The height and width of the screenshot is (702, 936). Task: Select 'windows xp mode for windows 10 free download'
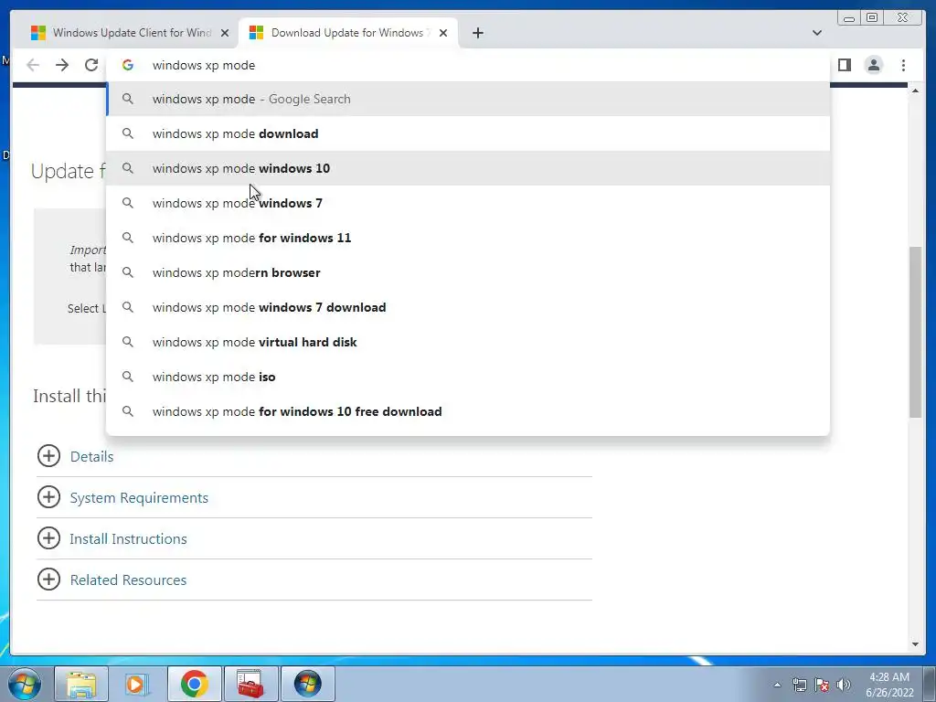[x=468, y=411]
